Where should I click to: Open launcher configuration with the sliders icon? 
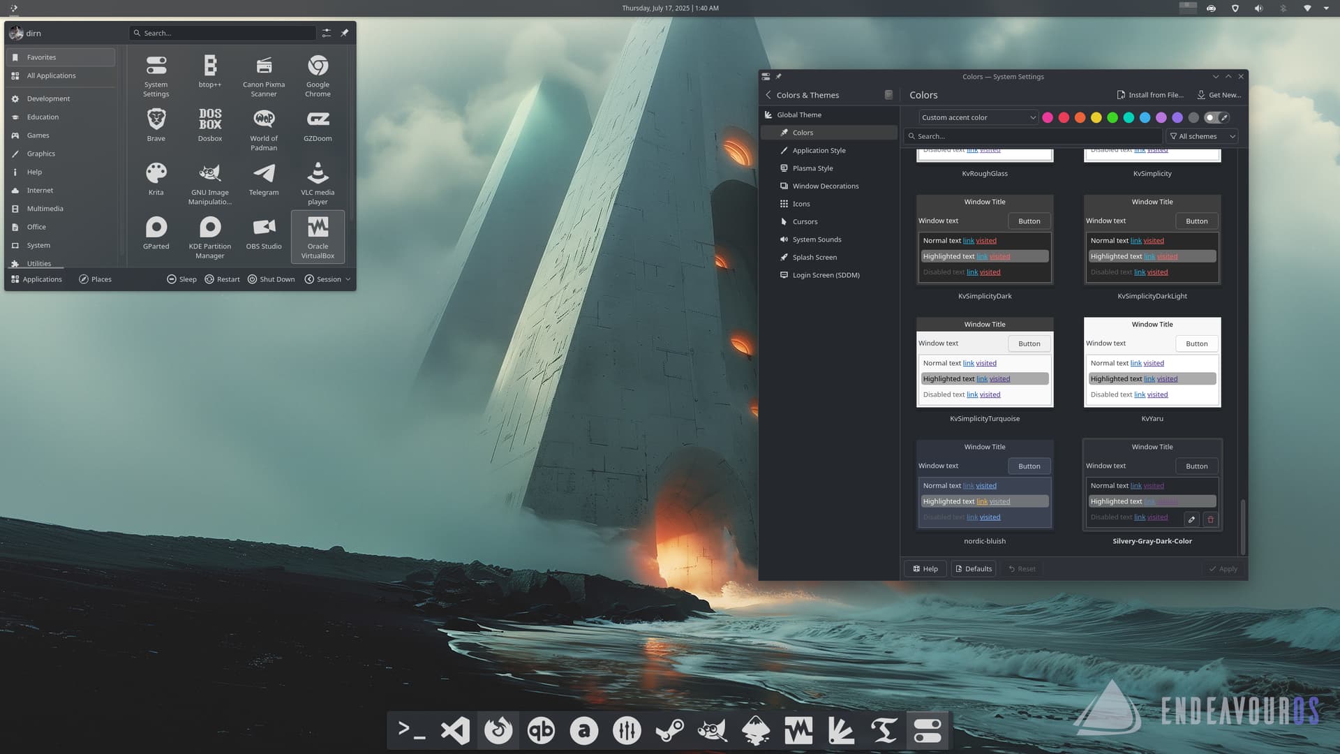[327, 33]
